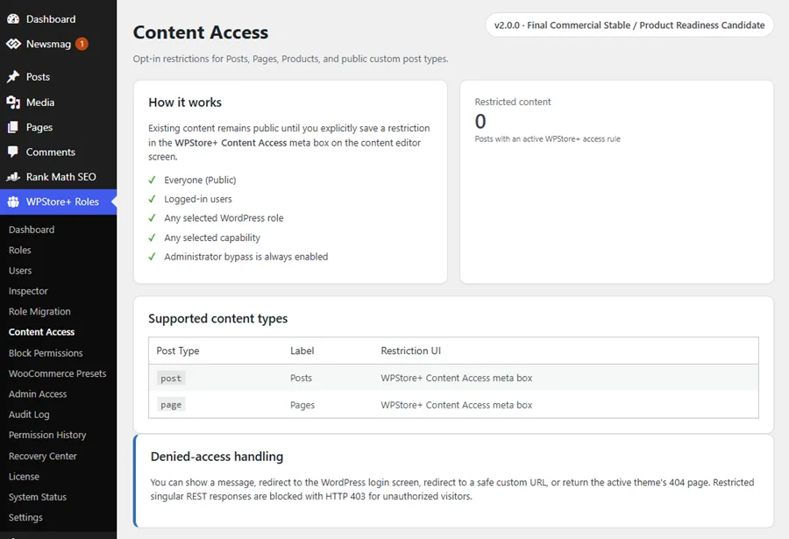
Task: Open the License submenu item
Action: coord(24,477)
